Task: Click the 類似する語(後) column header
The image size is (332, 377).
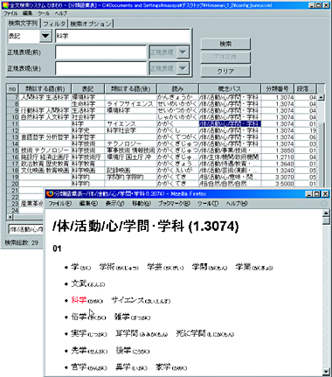Action: coord(130,88)
